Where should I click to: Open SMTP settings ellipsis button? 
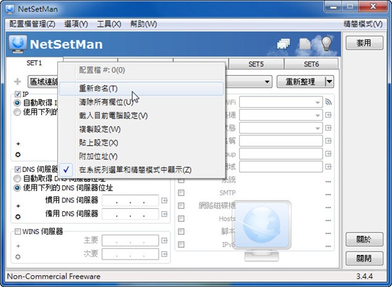(328, 194)
